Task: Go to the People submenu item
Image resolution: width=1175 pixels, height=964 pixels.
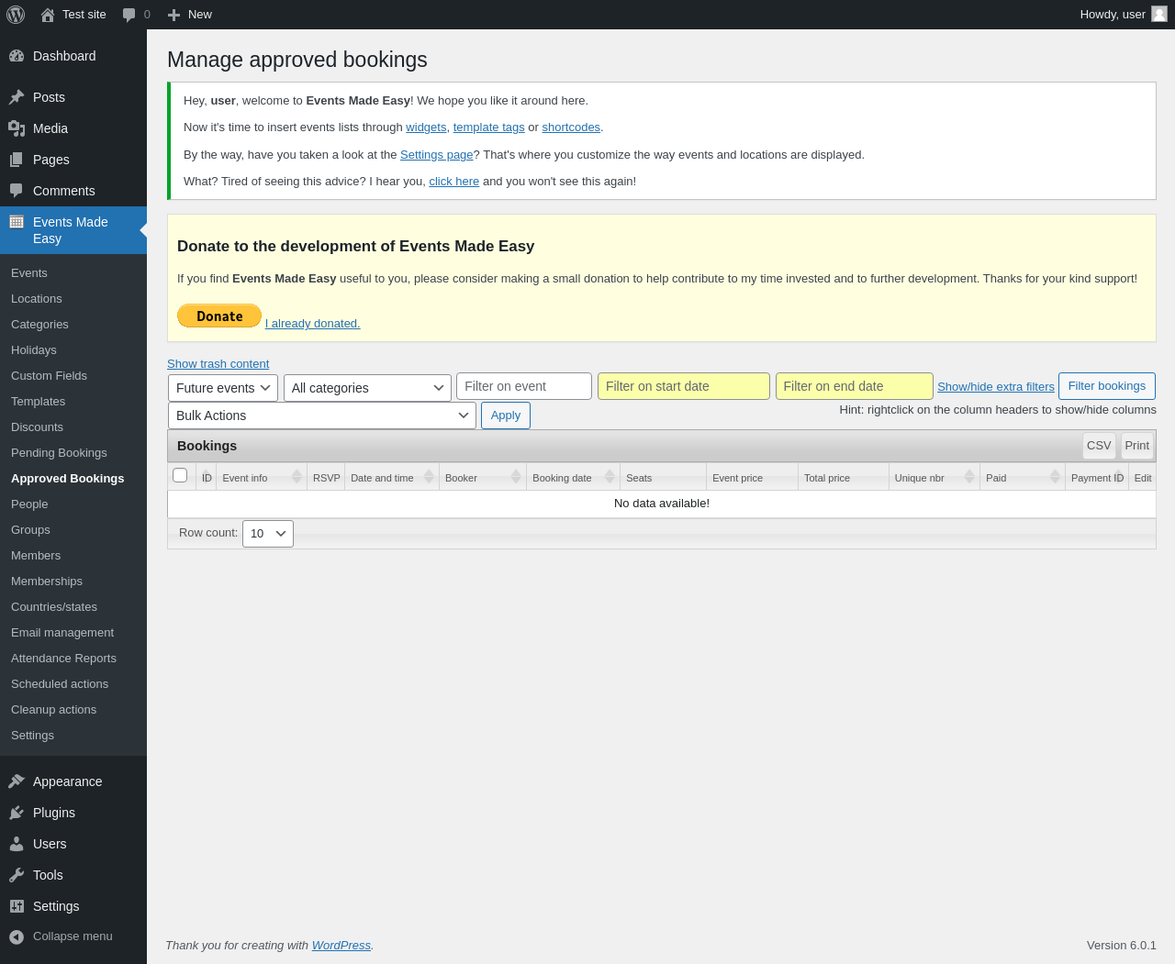Action: tap(29, 504)
